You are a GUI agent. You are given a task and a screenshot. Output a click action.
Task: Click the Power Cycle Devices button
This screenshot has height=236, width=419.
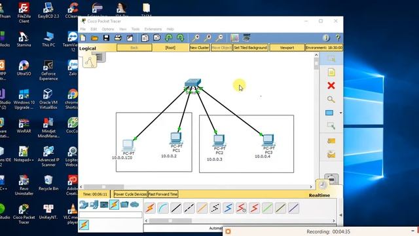130,194
